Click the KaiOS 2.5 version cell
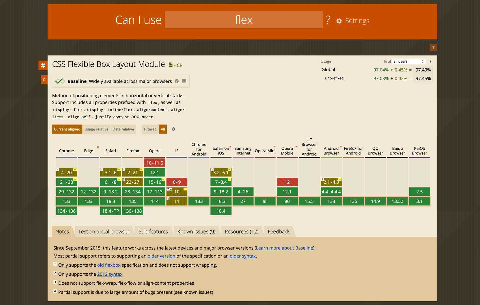This screenshot has width=480, height=305. pyautogui.click(x=420, y=192)
